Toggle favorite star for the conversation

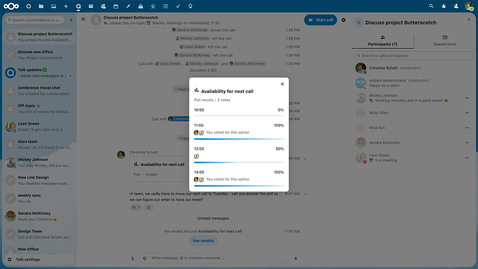[358, 23]
